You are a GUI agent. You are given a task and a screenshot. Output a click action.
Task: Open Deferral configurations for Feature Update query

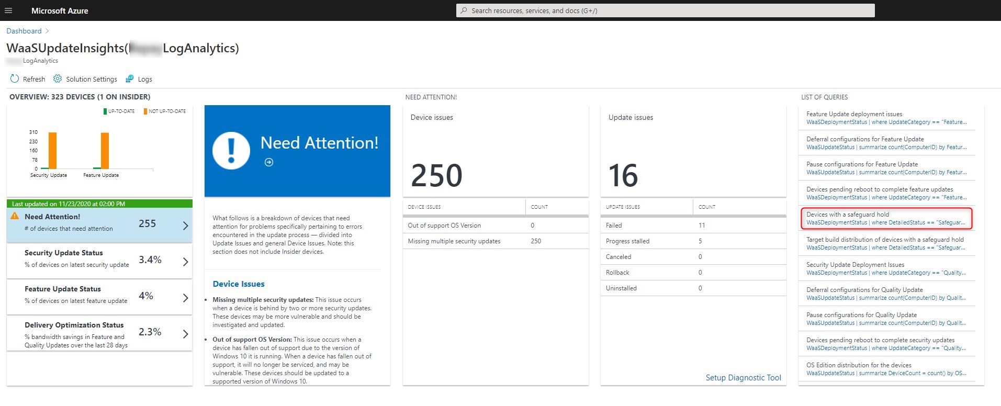886,143
